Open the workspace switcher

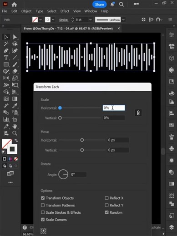[x=136, y=4]
